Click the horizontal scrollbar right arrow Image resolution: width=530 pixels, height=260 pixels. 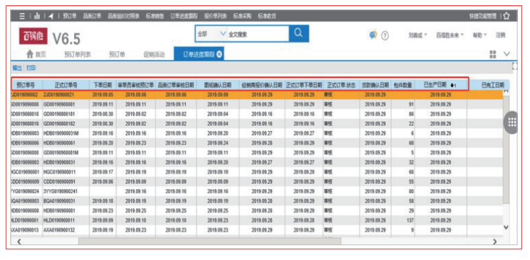(495, 241)
